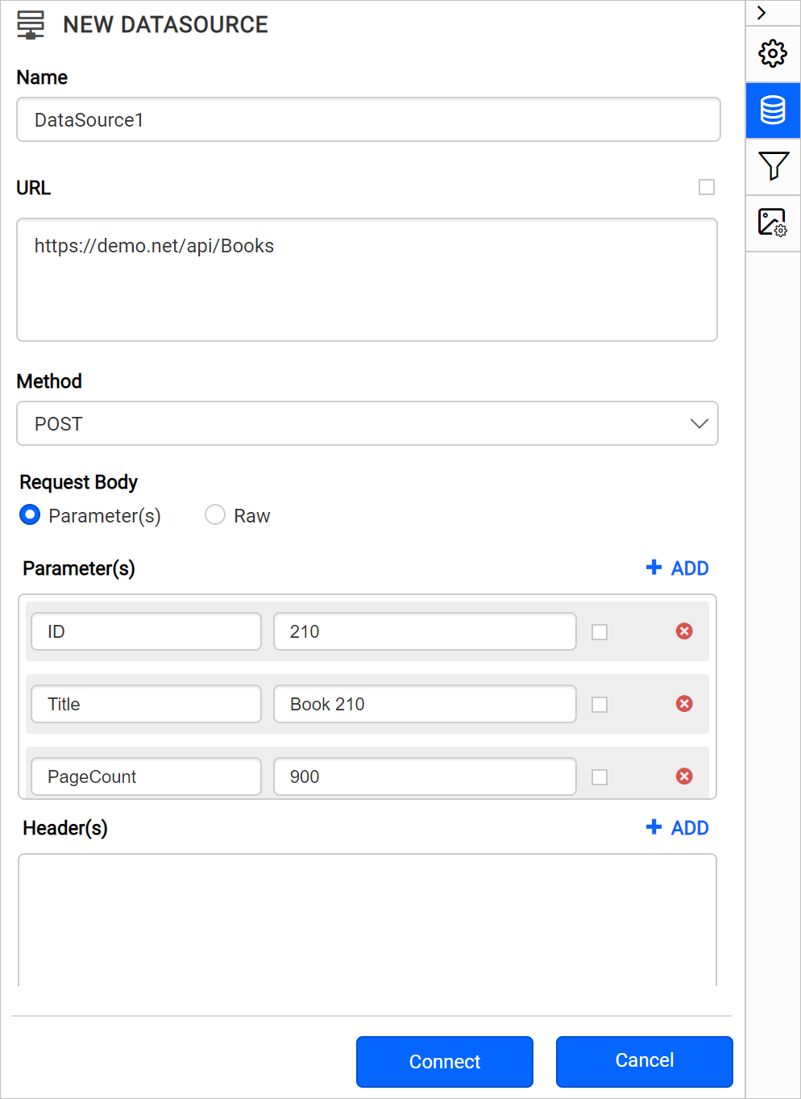801x1099 pixels.
Task: Add a new parameter with ADD
Action: tap(678, 568)
